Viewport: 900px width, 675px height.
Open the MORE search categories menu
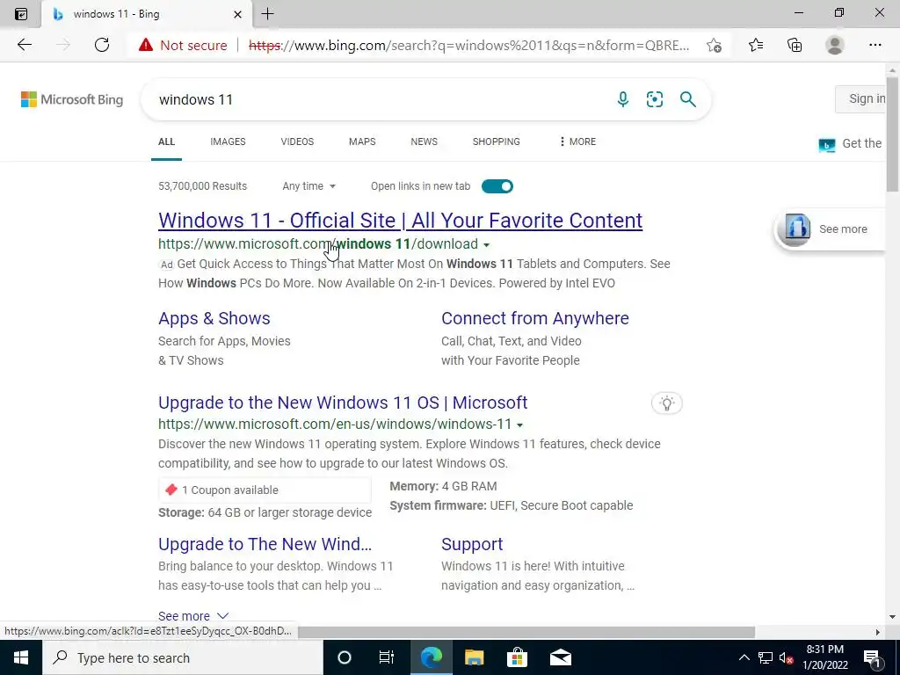577,142
